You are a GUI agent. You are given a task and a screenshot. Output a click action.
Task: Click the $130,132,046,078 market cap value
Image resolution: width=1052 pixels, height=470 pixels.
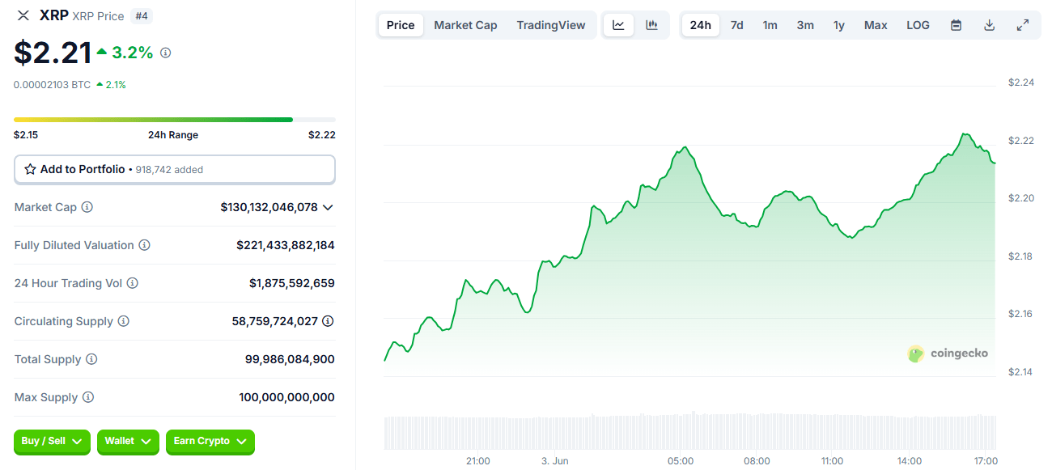click(269, 208)
